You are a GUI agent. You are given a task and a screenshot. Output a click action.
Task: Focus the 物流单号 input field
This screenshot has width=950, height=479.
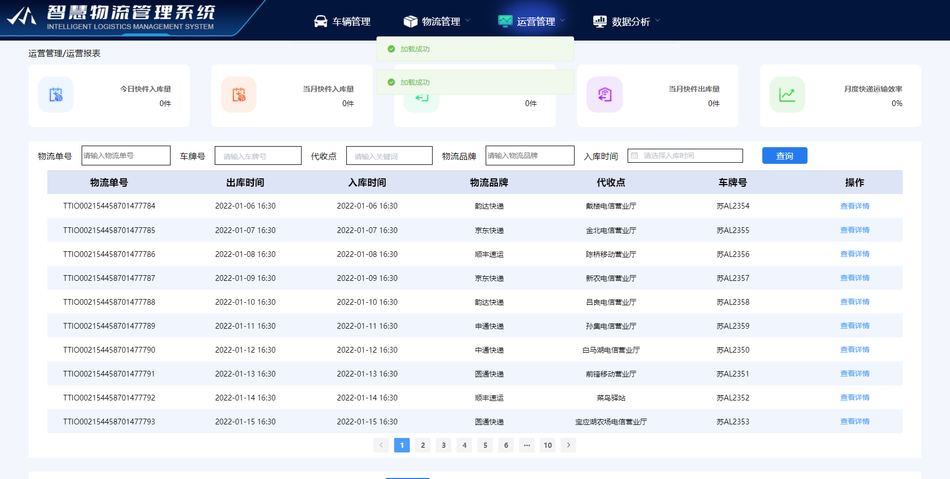[x=126, y=156]
